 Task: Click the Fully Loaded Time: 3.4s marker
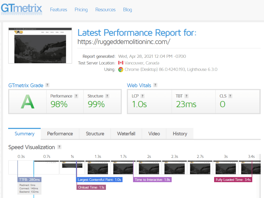point(233,180)
